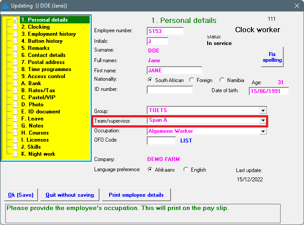304x225 pixels.
Task: Click the page icon beside Employment history
Action: pyautogui.click(x=15, y=34)
